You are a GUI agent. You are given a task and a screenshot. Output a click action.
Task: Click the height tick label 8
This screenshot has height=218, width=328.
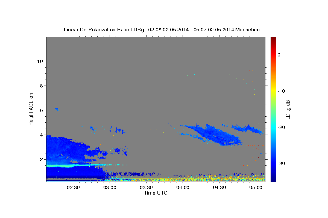point(41,86)
